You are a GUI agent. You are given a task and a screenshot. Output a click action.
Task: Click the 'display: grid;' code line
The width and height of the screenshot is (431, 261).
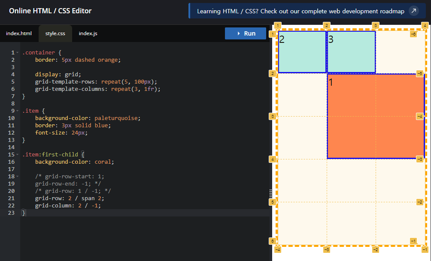coord(58,75)
